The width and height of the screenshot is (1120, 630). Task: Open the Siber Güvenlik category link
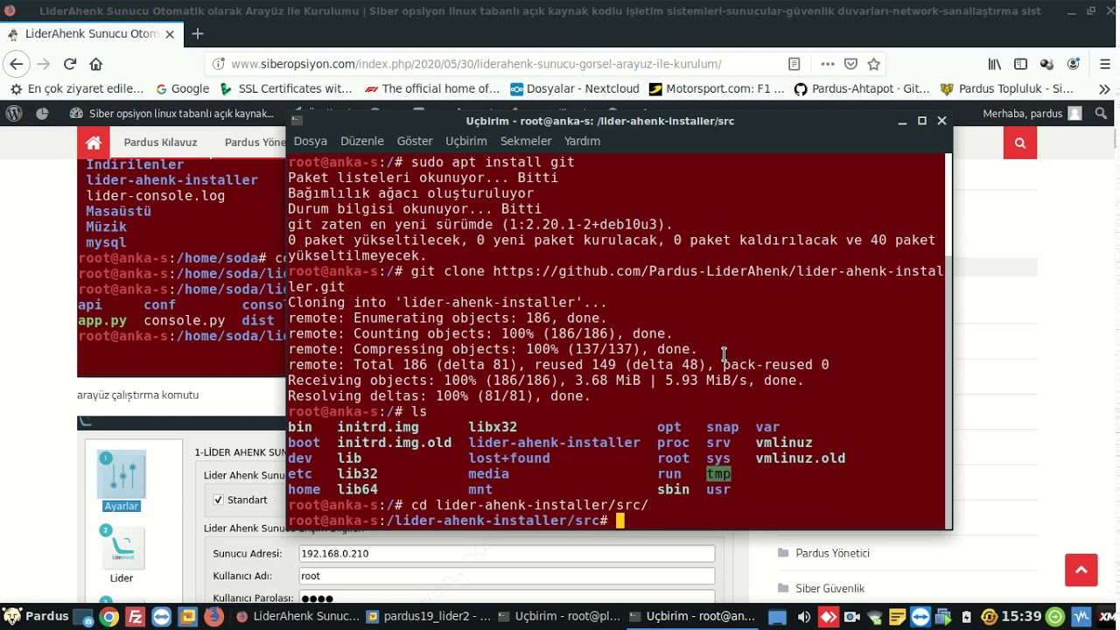click(x=829, y=588)
